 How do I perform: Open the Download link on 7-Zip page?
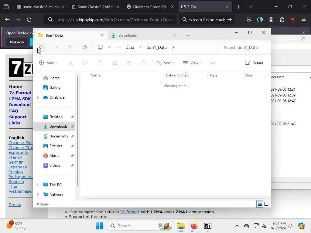20,105
